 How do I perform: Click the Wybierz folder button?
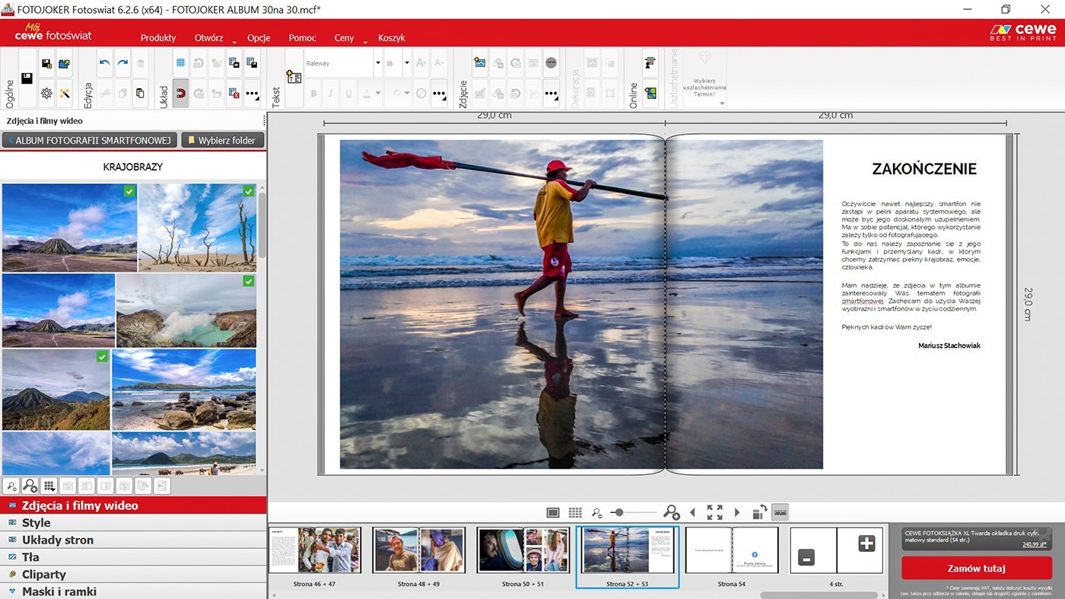[223, 140]
